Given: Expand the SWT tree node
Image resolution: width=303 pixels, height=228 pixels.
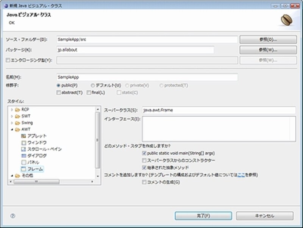Looking at the screenshot, I should point(12,116).
